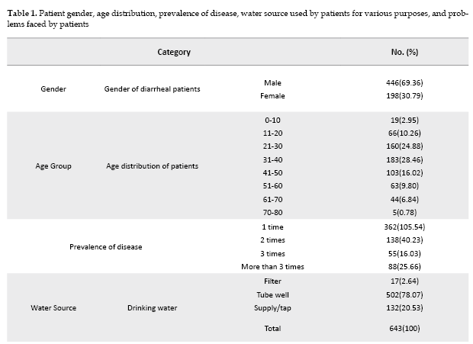
Task: Select the "Category" column header
Action: tap(174, 53)
